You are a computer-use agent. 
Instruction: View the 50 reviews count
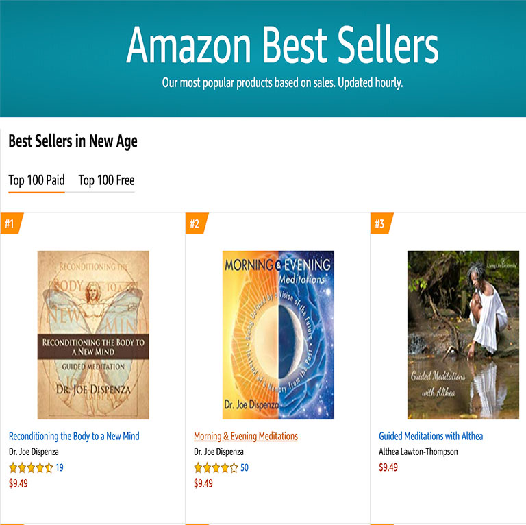(x=245, y=467)
